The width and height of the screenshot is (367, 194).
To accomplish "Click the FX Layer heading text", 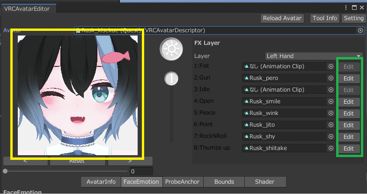I will pos(207,43).
